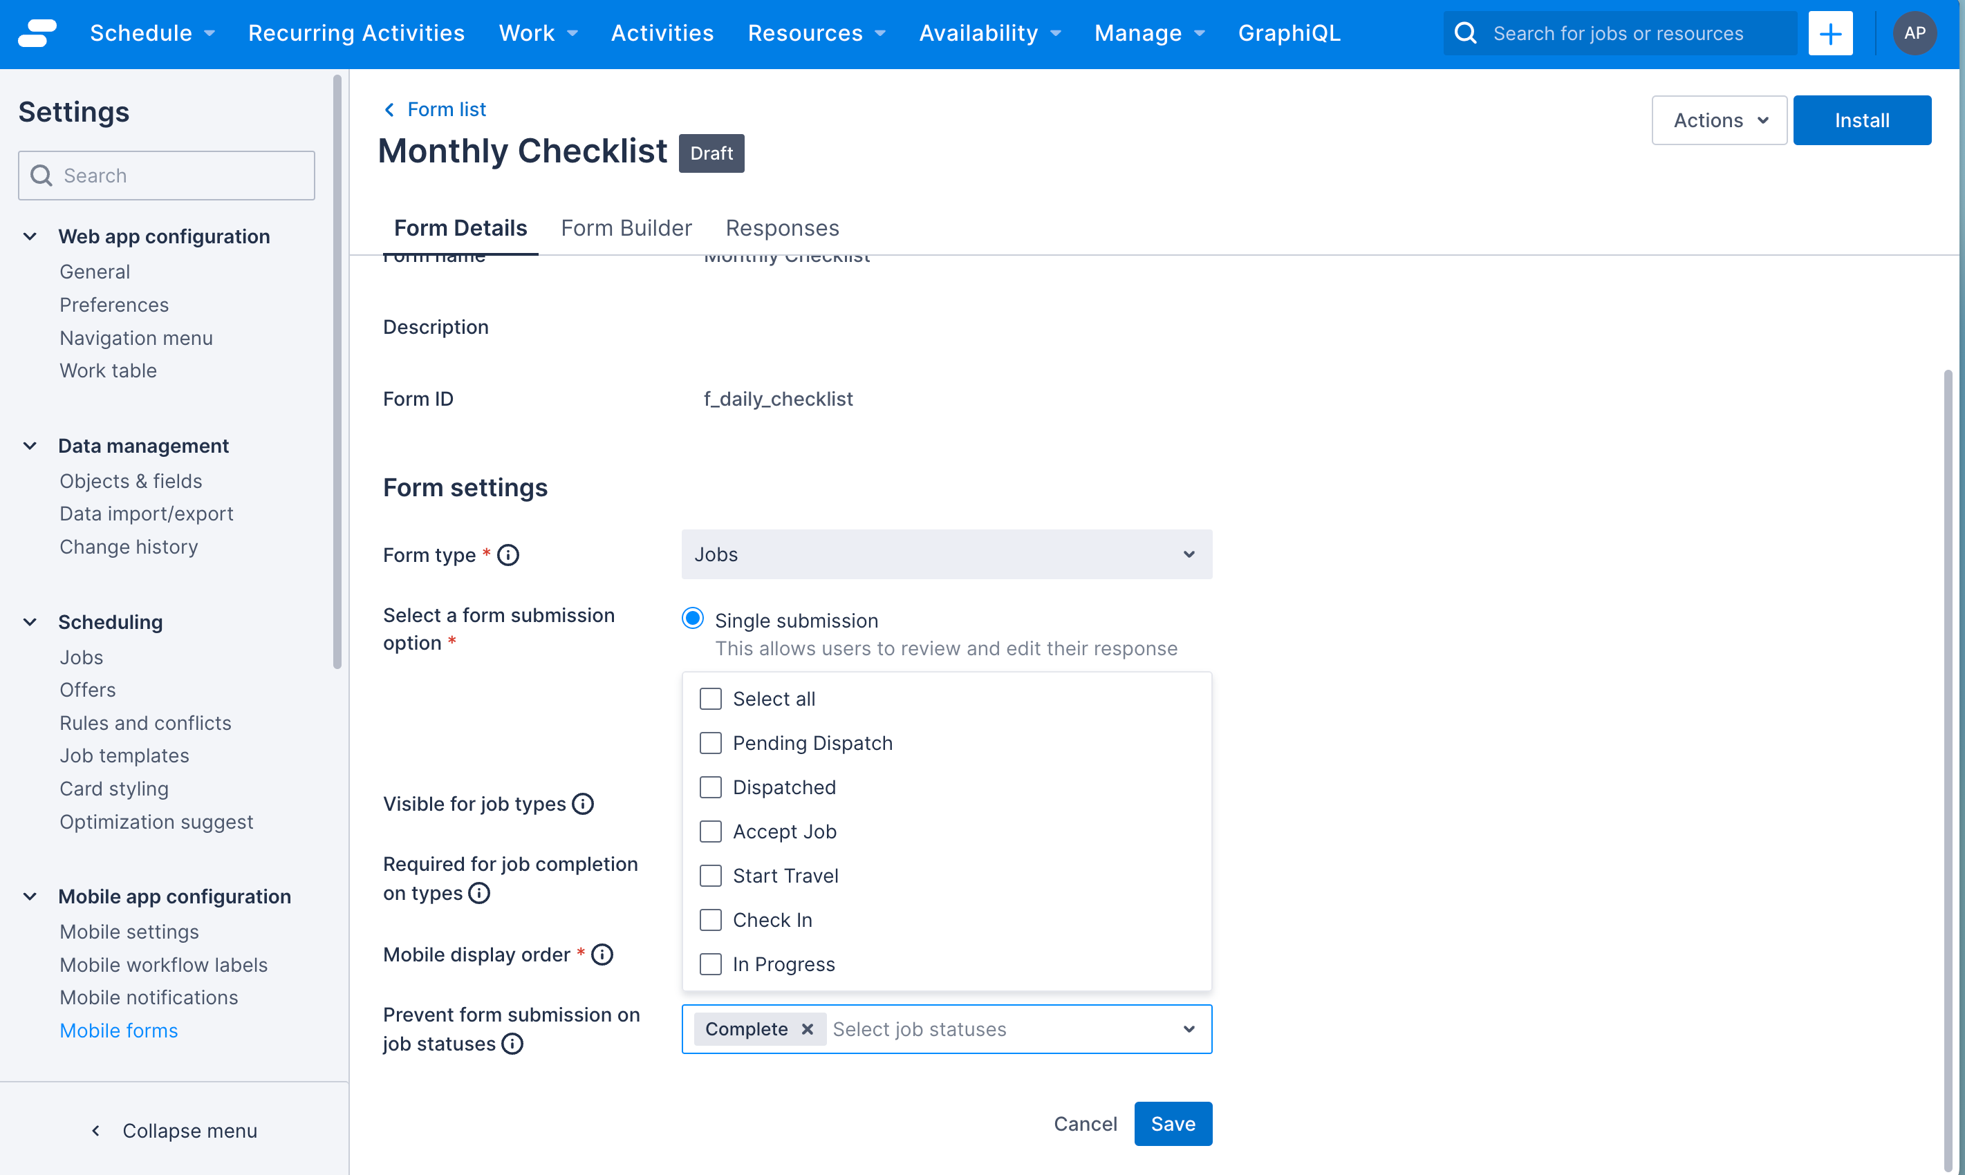Open Objects & fields settings
This screenshot has height=1175, width=1965.
pos(131,480)
